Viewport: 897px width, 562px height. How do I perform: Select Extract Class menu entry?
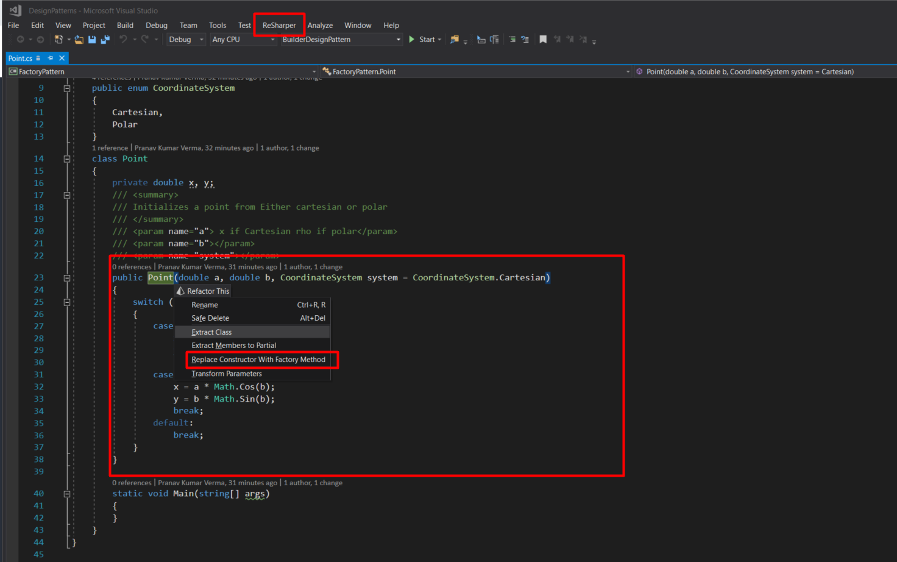point(252,332)
